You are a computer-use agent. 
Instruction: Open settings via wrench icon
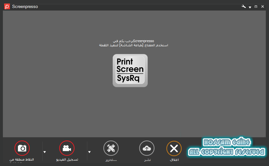click(x=244, y=6)
